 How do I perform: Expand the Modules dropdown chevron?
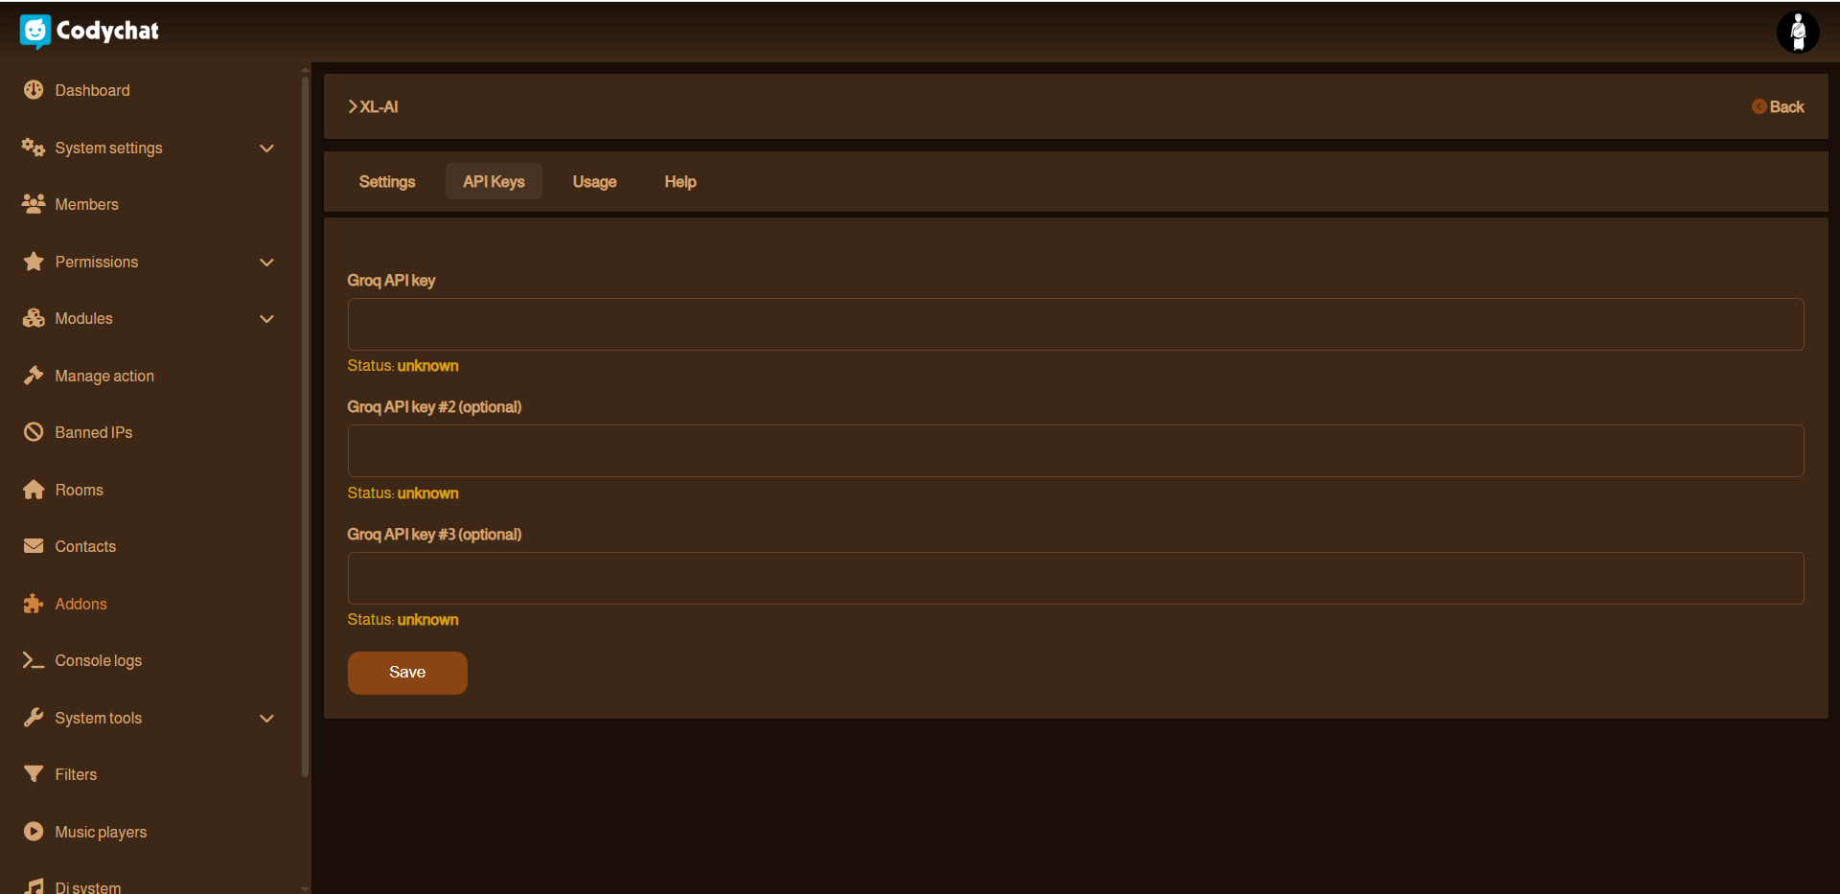coord(266,319)
